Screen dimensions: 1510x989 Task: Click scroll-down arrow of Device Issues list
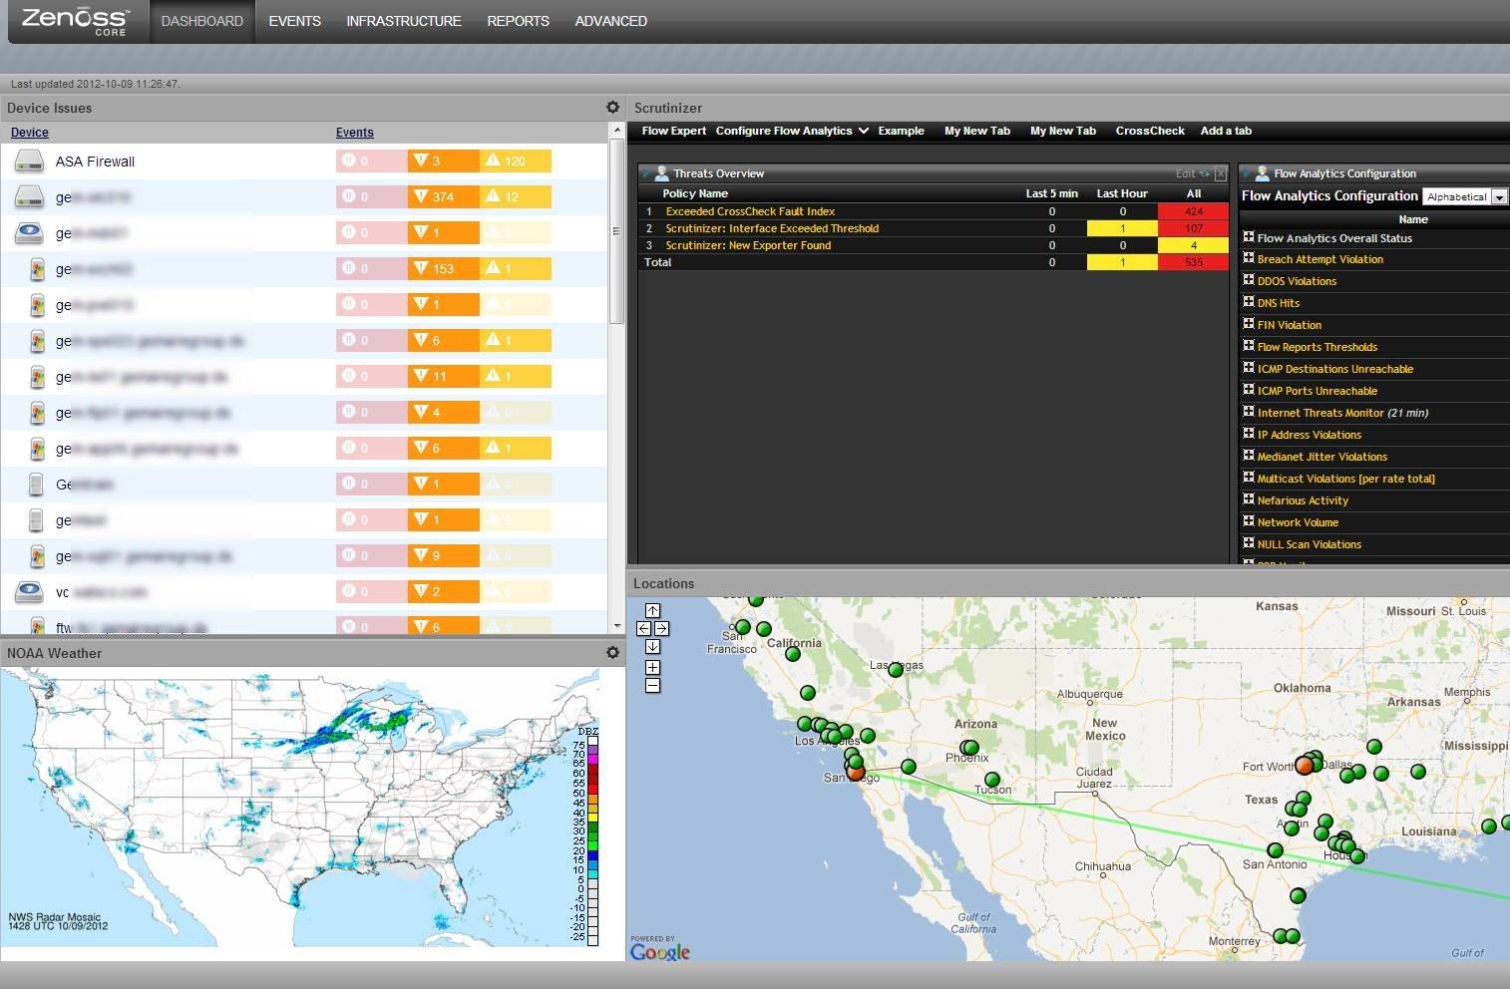[616, 626]
